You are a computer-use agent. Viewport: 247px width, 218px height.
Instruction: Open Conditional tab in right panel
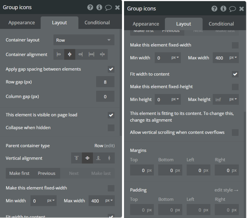coord(221,24)
